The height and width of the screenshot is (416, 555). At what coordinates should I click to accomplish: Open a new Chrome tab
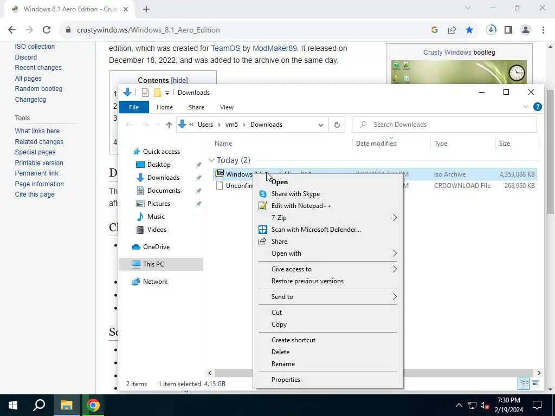point(146,9)
